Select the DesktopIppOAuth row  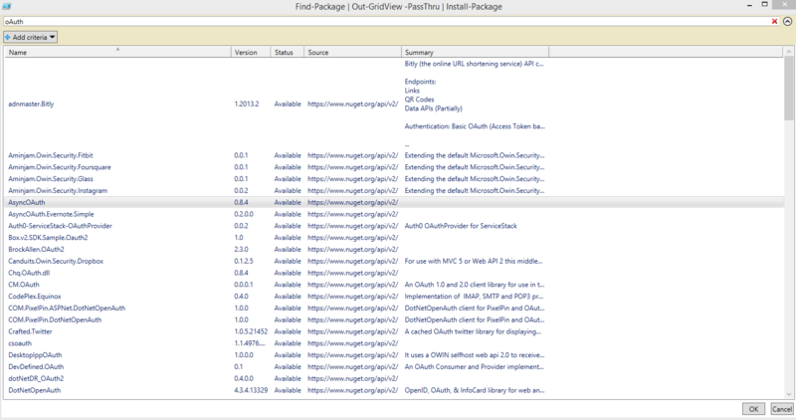coord(394,355)
